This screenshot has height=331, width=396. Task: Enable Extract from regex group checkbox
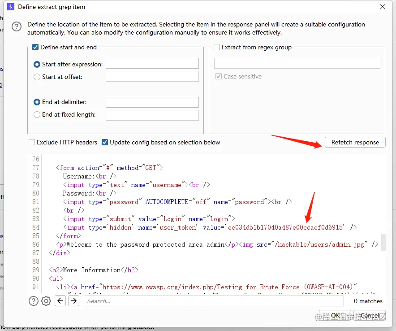(x=217, y=47)
